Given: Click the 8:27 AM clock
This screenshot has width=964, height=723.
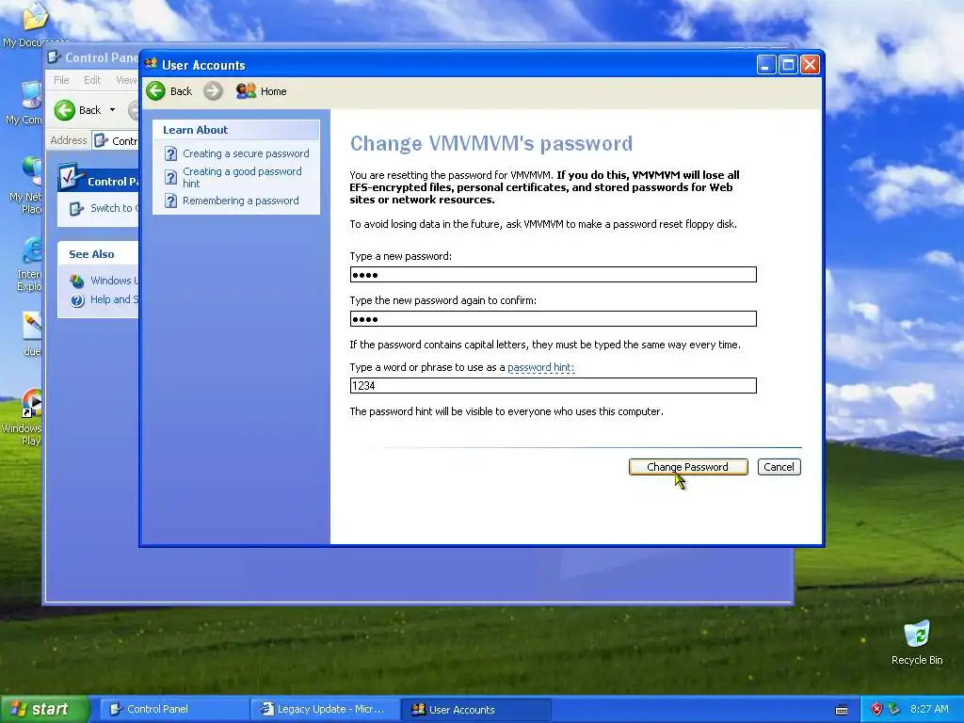Looking at the screenshot, I should [929, 709].
